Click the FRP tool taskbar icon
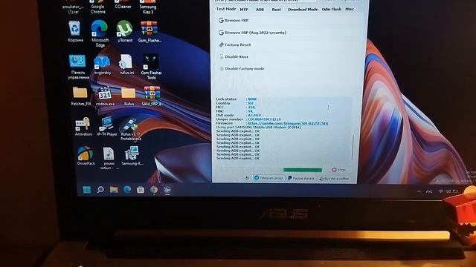This screenshot has width=476, height=267. point(167,190)
